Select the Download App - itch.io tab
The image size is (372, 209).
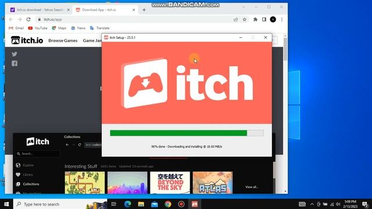(105, 10)
